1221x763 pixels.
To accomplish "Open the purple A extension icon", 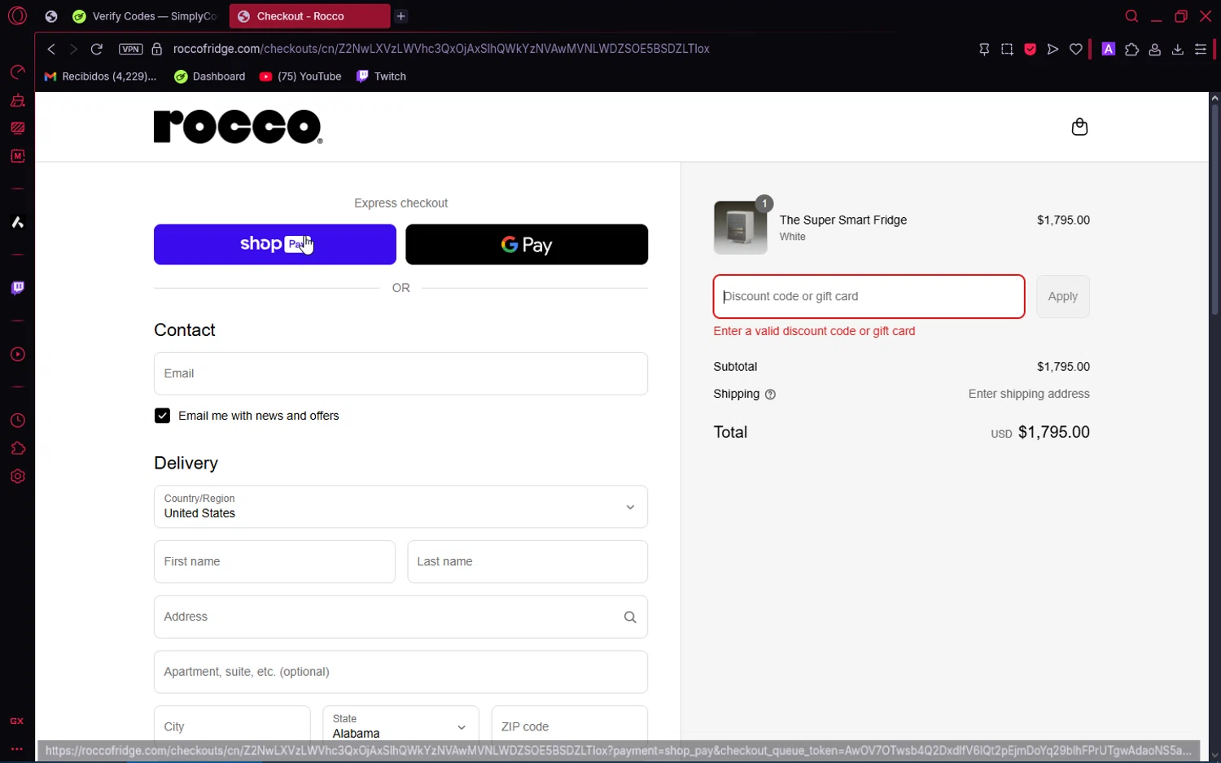I will pyautogui.click(x=1108, y=50).
